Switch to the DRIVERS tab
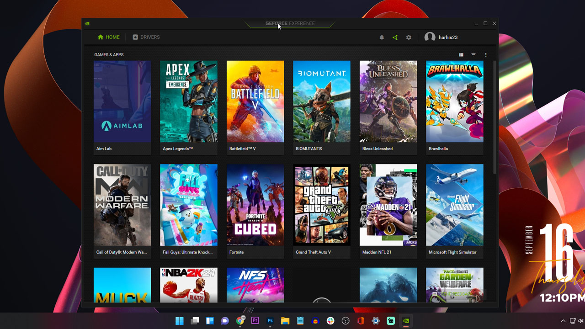This screenshot has width=585, height=329. 146,37
